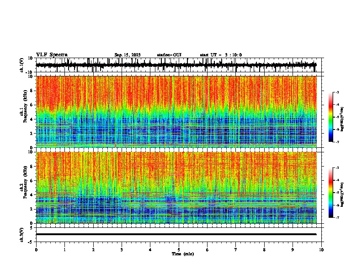Click the flat black ch.3 voltage trace
The image size is (362, 280).
176,234
